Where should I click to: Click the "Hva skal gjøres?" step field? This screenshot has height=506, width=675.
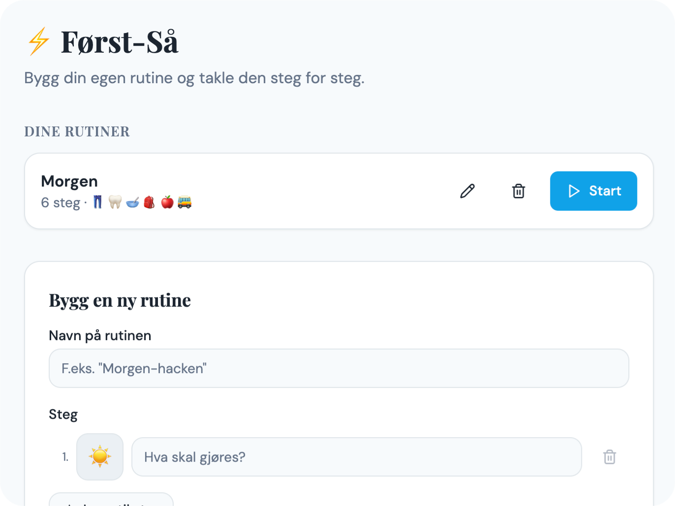356,457
